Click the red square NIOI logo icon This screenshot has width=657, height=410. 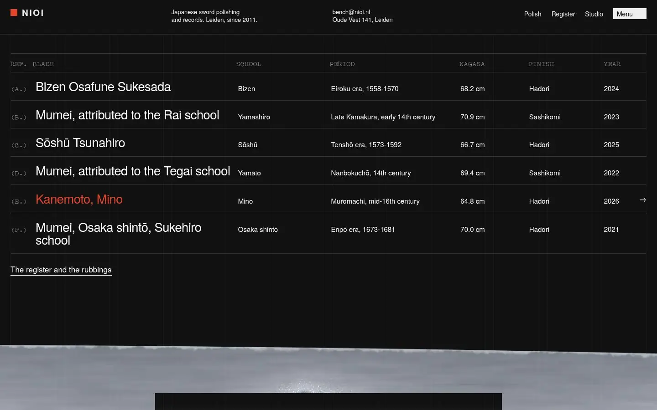(x=14, y=13)
